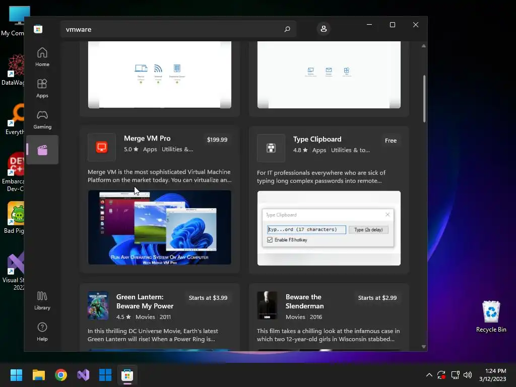The image size is (516, 387).
Task: Open the Gaming section
Action: (x=42, y=119)
